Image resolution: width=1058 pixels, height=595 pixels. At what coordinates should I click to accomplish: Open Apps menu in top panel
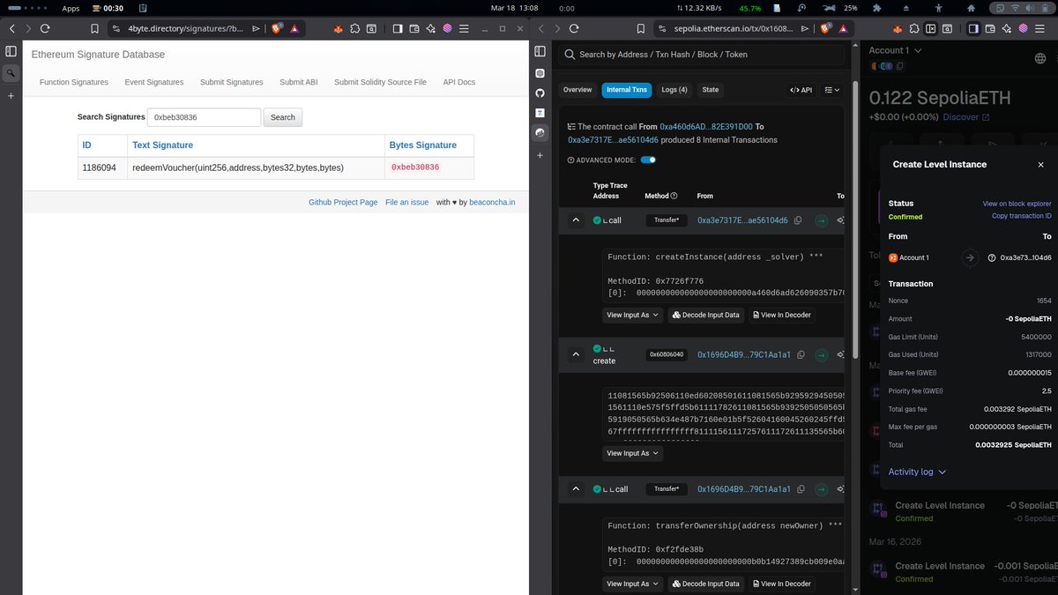(x=71, y=7)
